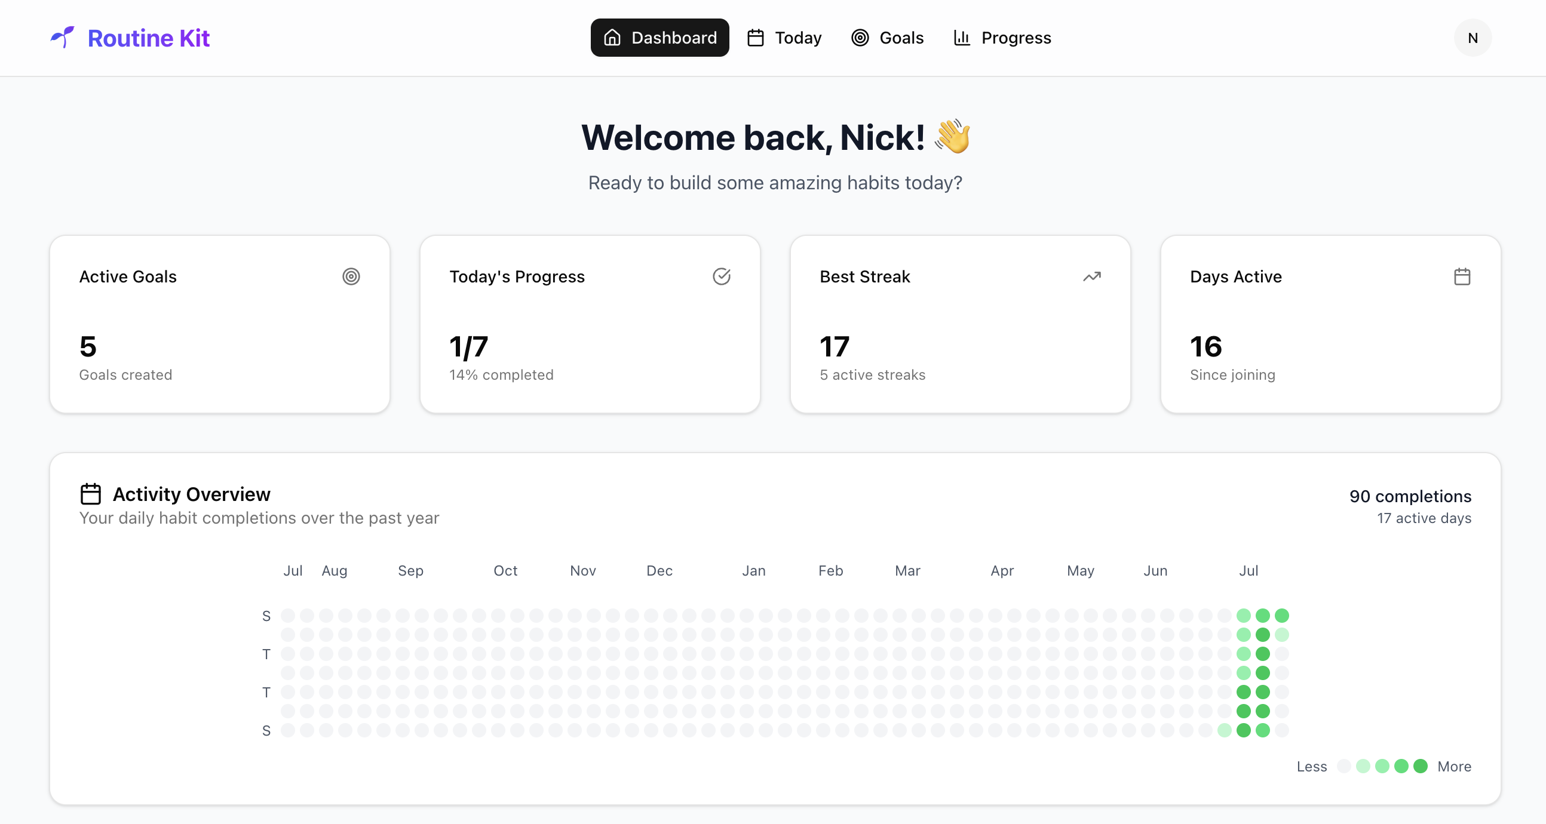Open the N profile avatar
The width and height of the screenshot is (1546, 824).
1472,37
